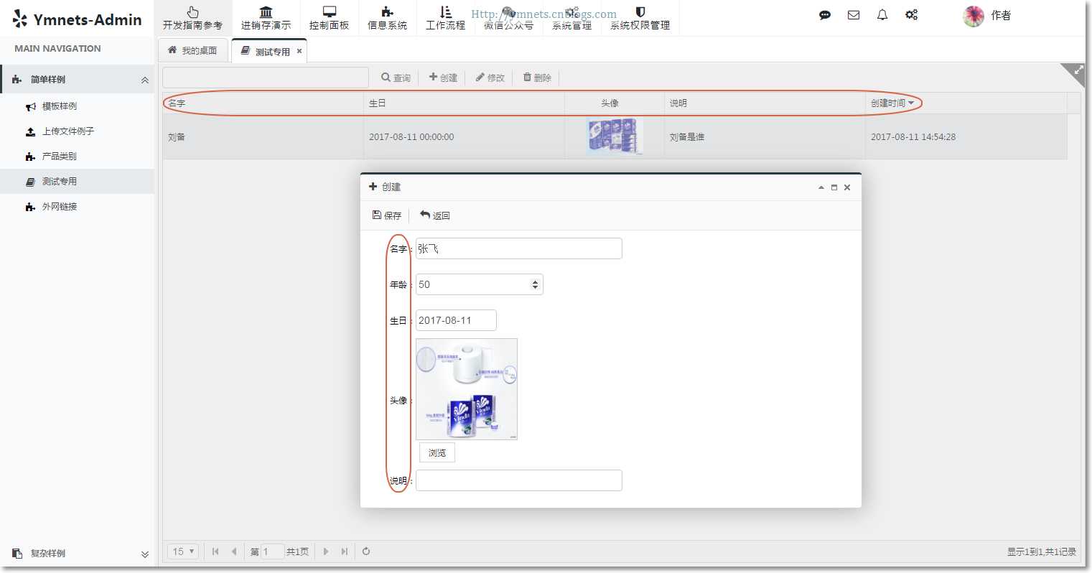The height and width of the screenshot is (573, 1092).
Task: Go to first page in pager
Action: click(215, 551)
